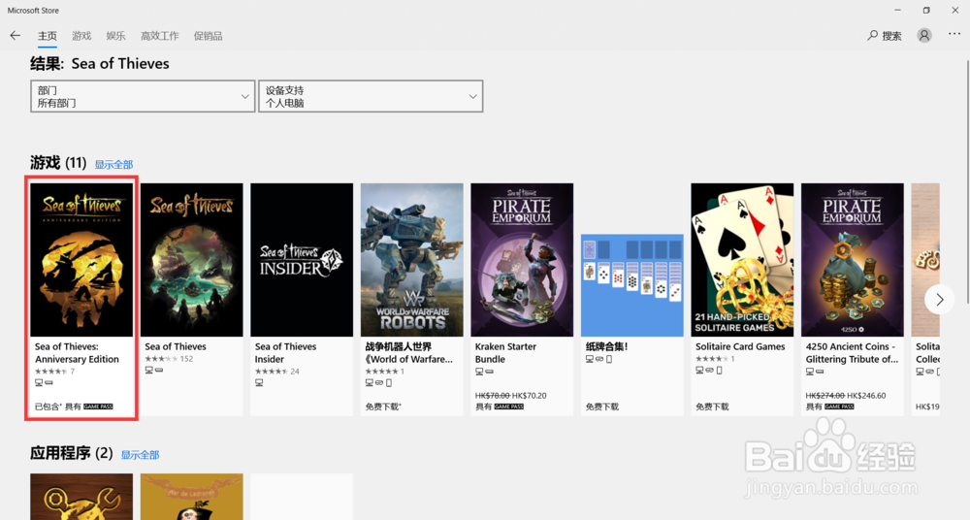The image size is (970, 520).
Task: Maximize or restore the Microsoft Store window
Action: pyautogui.click(x=926, y=10)
